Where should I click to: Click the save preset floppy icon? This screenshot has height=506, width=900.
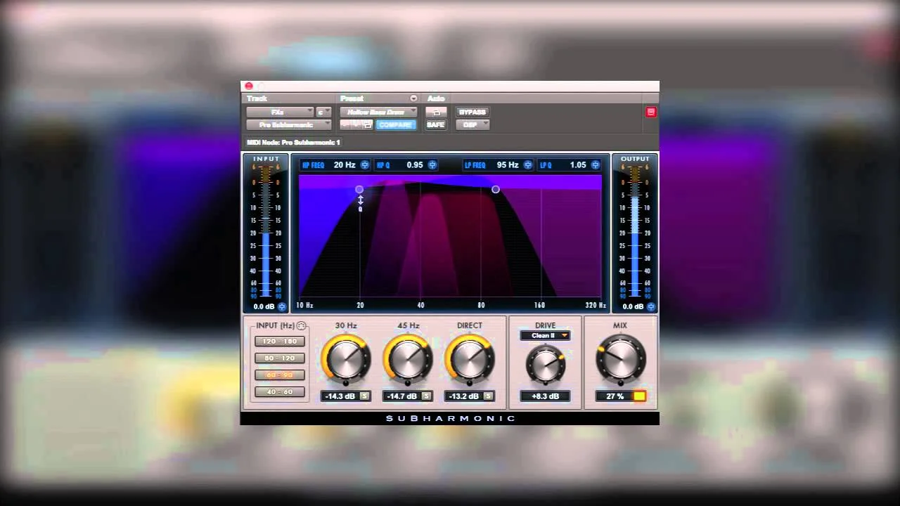coord(368,124)
